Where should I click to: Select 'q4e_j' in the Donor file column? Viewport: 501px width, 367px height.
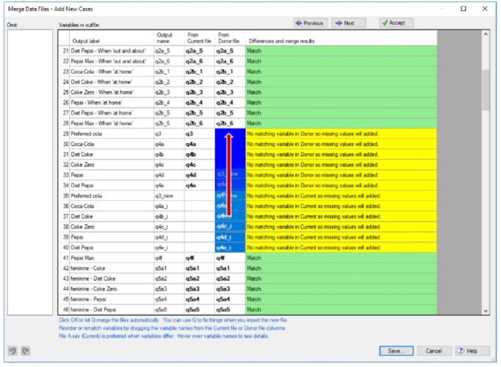pos(224,247)
